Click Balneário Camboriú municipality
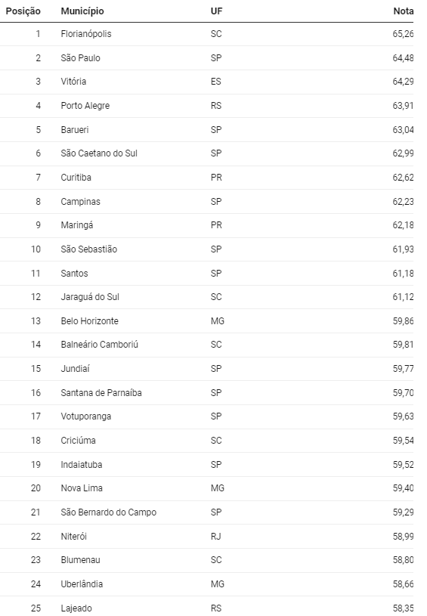Image resolution: width=427 pixels, height=616 pixels. (x=100, y=345)
